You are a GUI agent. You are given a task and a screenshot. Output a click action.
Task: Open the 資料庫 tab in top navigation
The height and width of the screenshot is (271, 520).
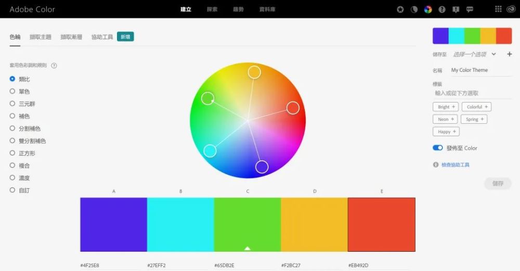(x=267, y=9)
